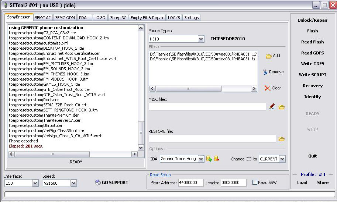This screenshot has height=202, width=337.
Task: Click the log scroll up arrow
Action: [x=141, y=28]
